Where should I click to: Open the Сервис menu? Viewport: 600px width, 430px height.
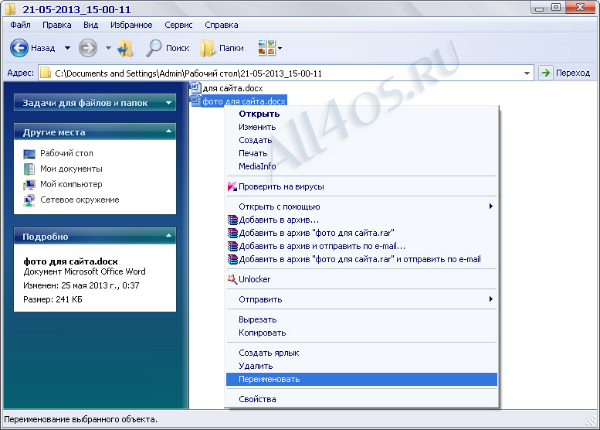click(178, 25)
